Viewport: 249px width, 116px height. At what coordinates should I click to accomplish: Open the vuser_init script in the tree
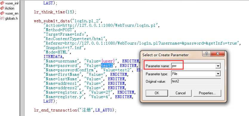pyautogui.click(x=11, y=3)
